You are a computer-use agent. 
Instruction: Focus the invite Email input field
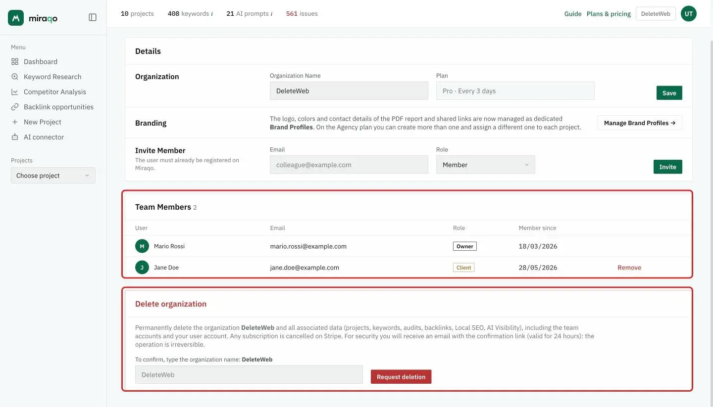coord(349,165)
